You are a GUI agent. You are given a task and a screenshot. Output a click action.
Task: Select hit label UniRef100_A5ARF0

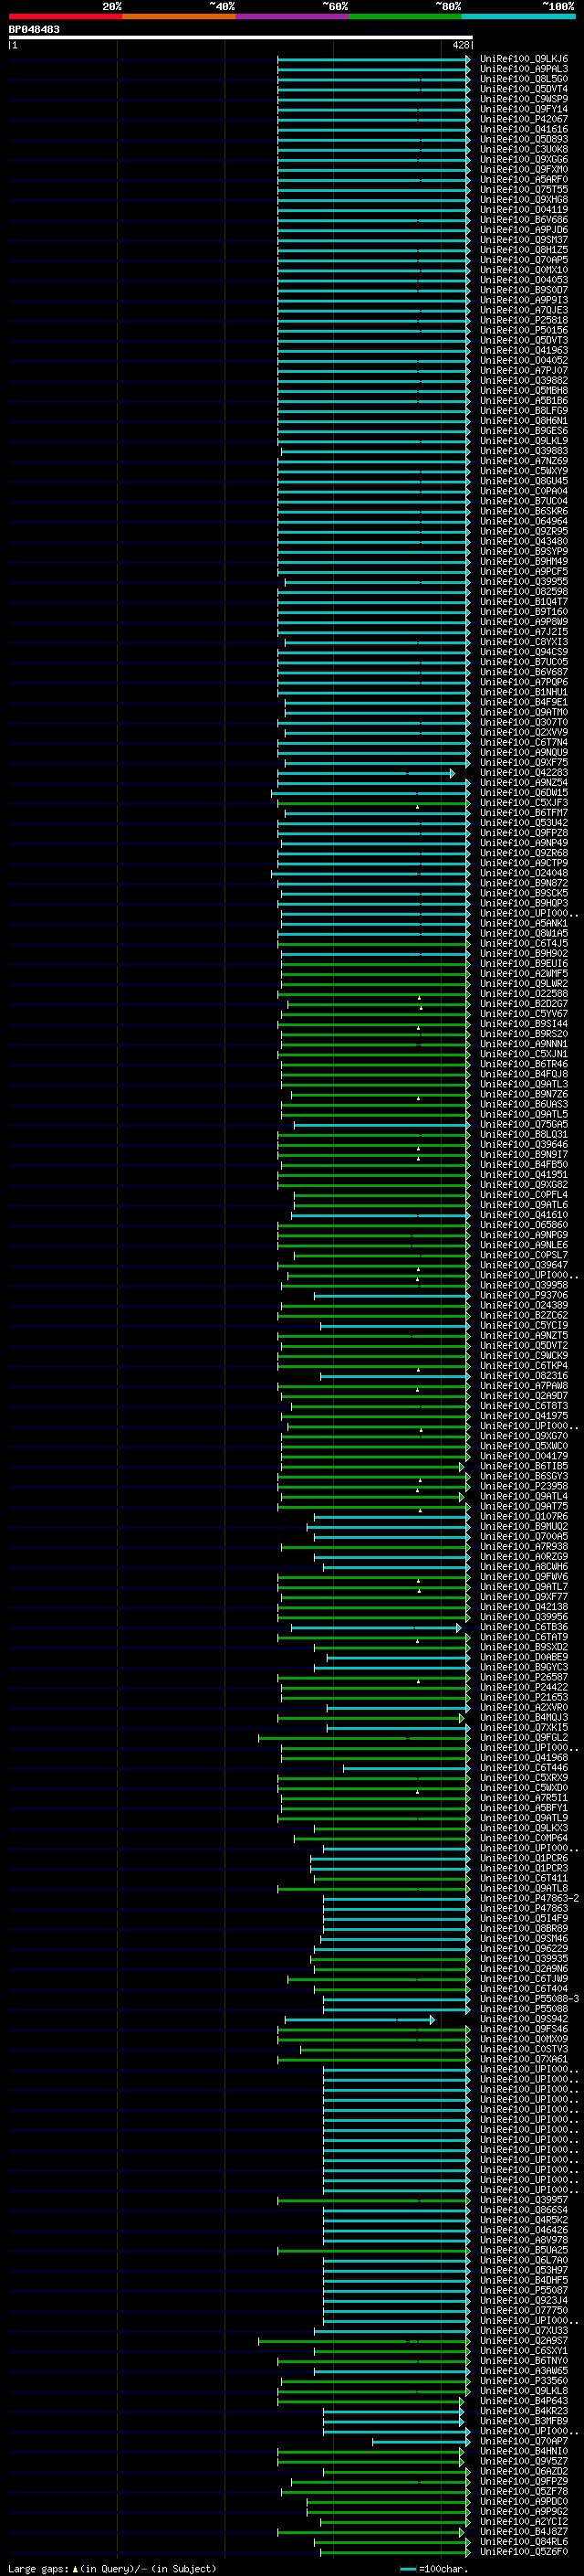click(x=524, y=180)
